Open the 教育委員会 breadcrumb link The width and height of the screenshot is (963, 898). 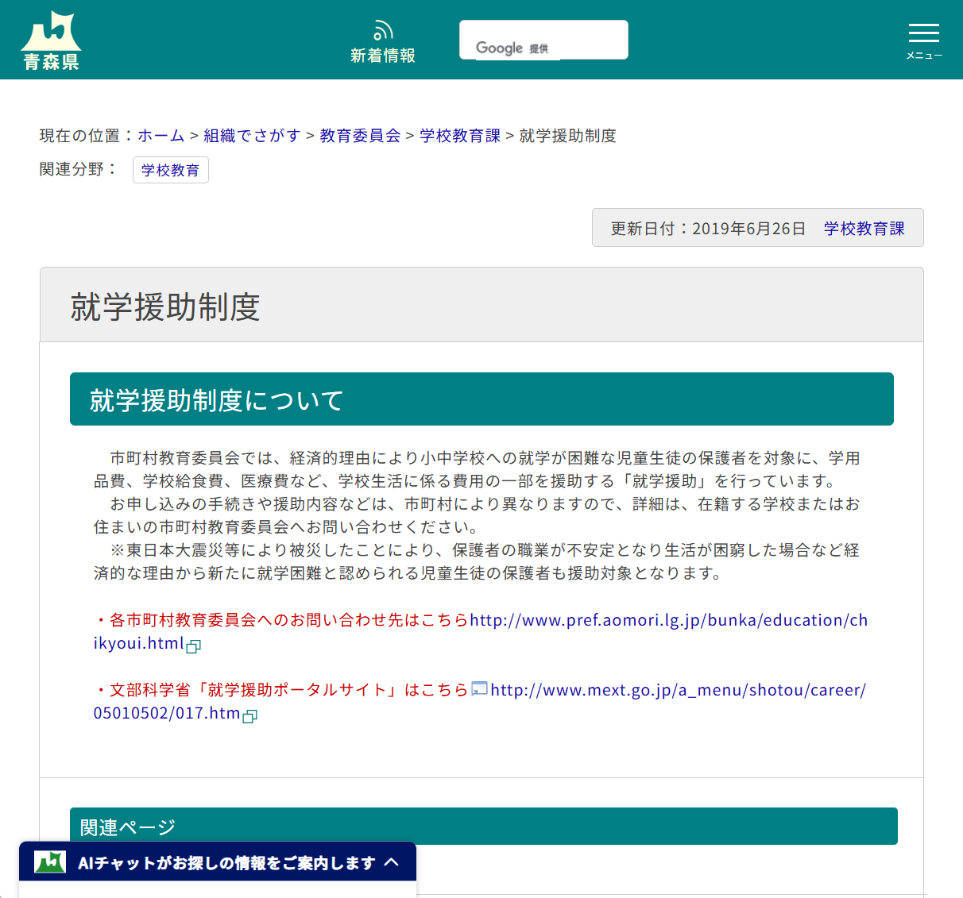pyautogui.click(x=359, y=136)
